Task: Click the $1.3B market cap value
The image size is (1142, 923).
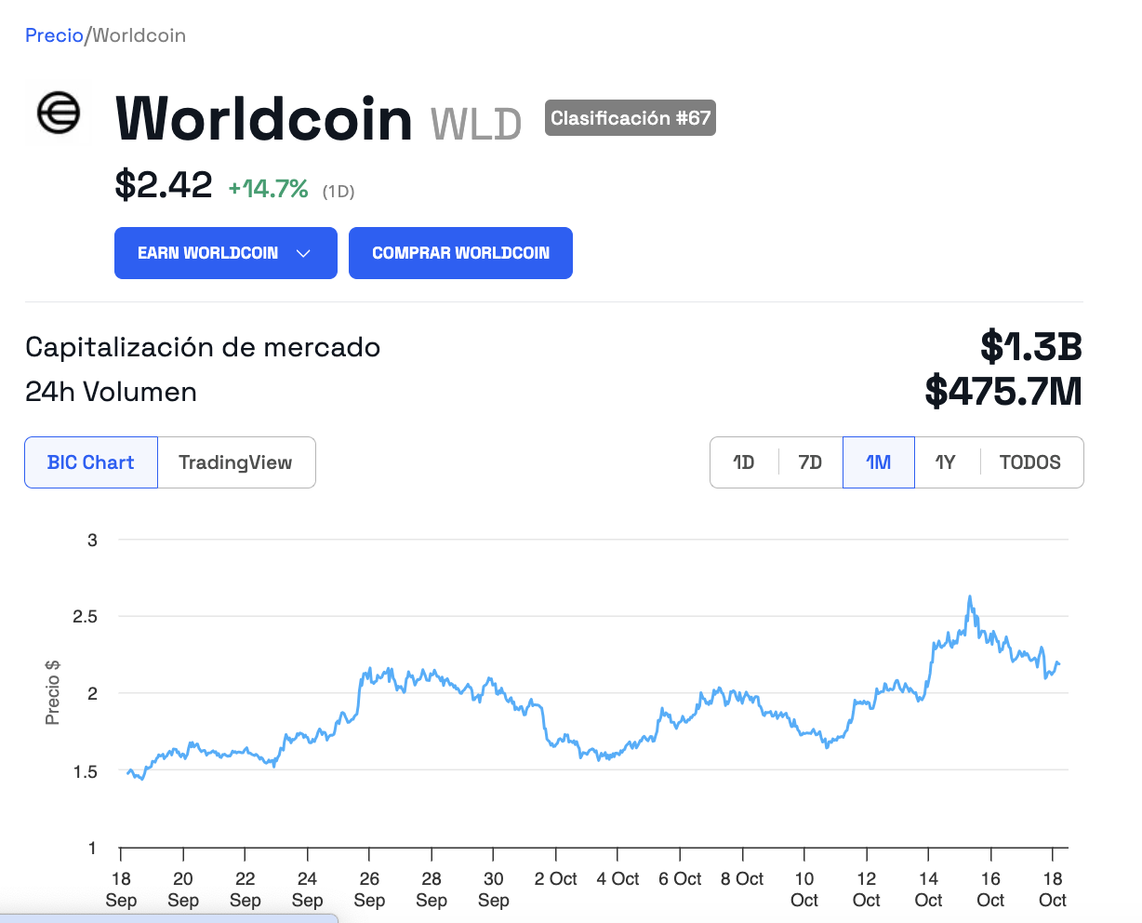Action: (1031, 347)
